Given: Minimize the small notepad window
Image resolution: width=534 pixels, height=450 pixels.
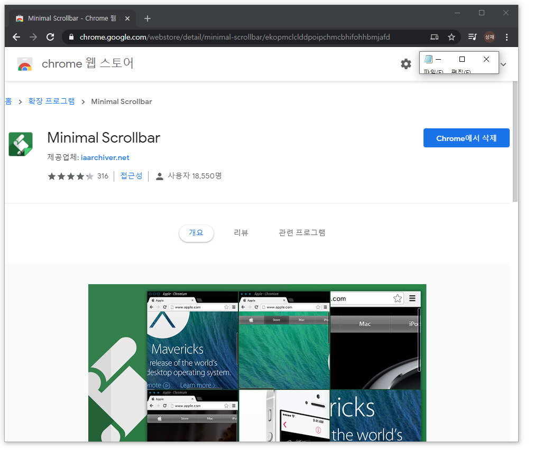Looking at the screenshot, I should (439, 60).
